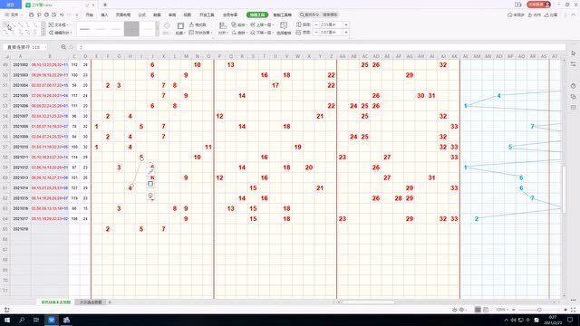This screenshot has height=326, width=580.
Task: Open the shape height value dropdown
Action: [x=346, y=24]
